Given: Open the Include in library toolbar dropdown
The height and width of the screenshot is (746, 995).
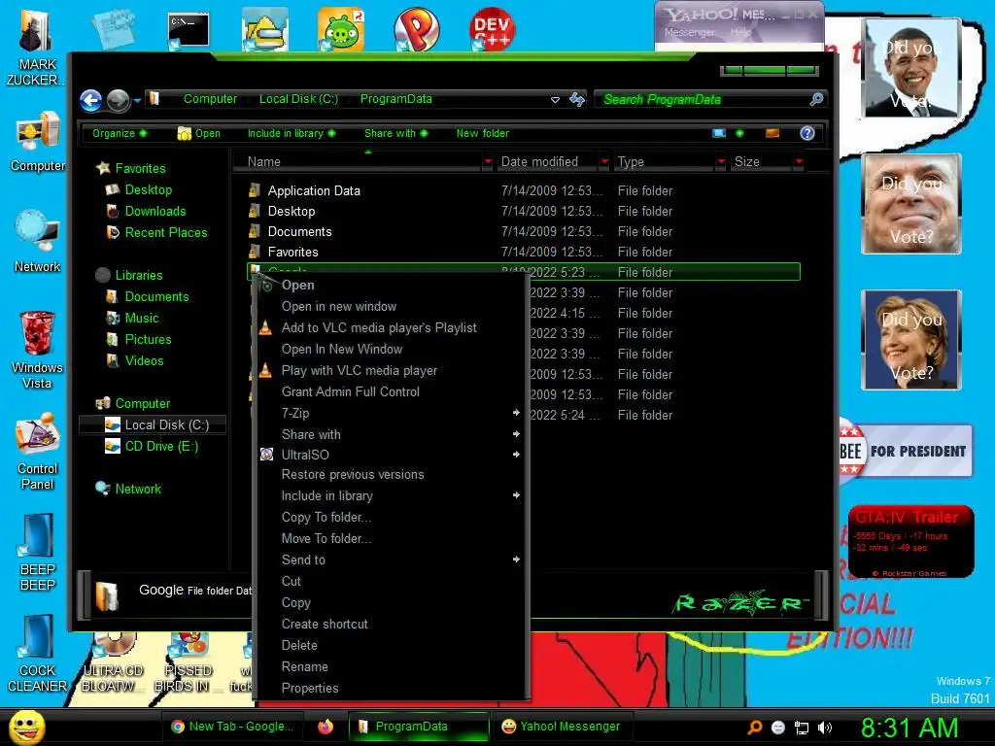Looking at the screenshot, I should (292, 133).
